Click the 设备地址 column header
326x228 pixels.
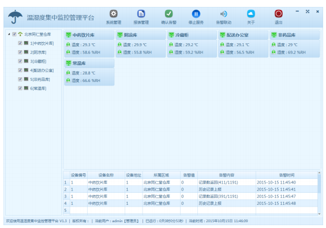(x=133, y=175)
